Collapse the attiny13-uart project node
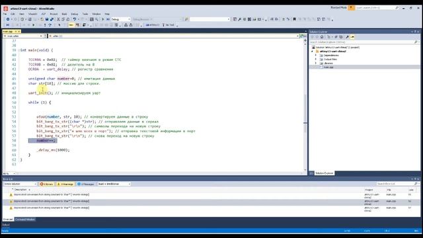The image size is (423, 238). pyautogui.click(x=313, y=52)
